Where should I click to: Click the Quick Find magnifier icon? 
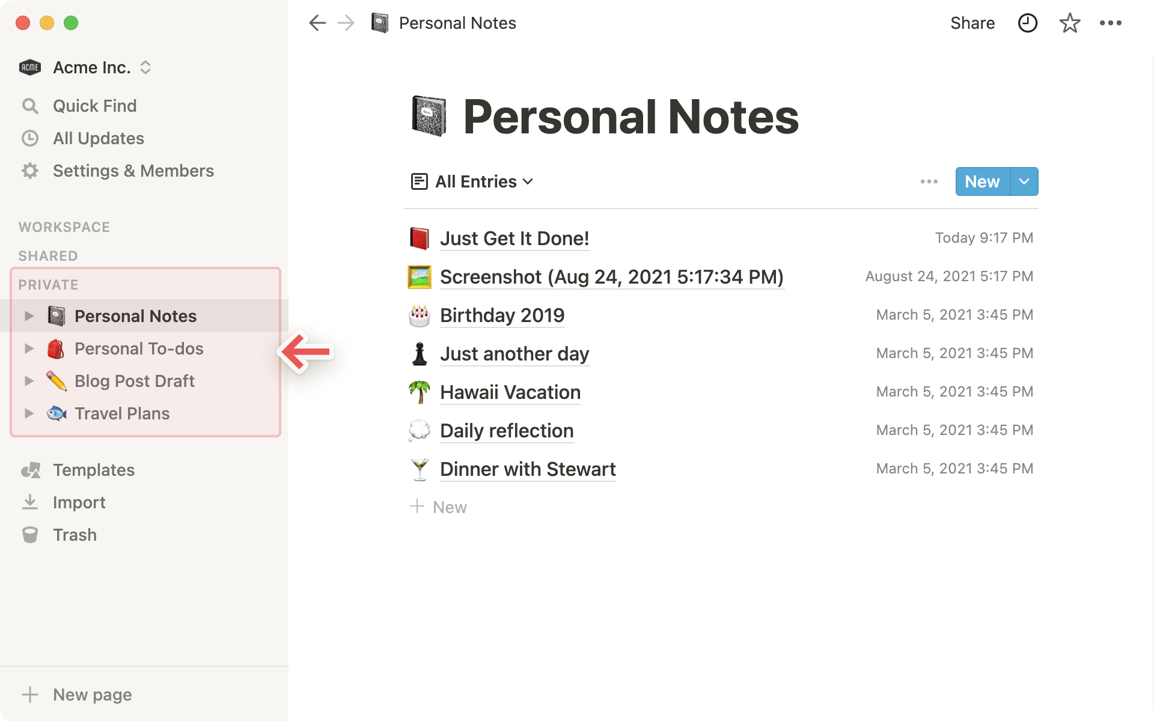pos(30,106)
